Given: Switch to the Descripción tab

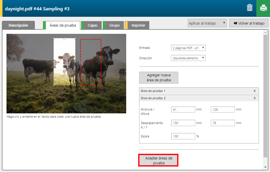Looking at the screenshot, I should (18, 25).
